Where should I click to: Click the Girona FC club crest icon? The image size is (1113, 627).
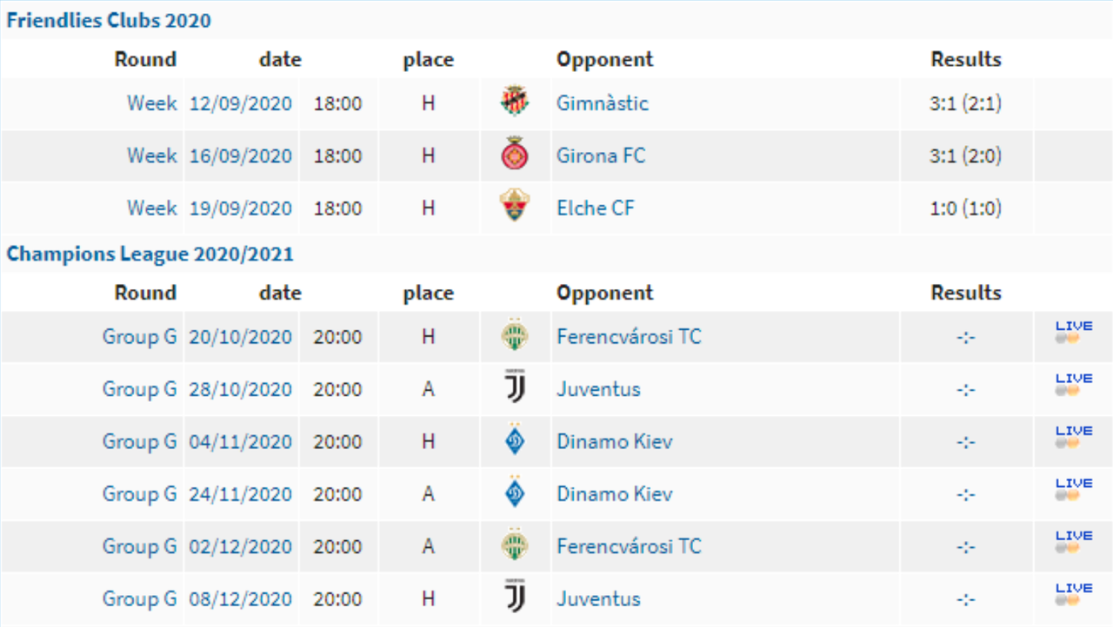point(515,155)
